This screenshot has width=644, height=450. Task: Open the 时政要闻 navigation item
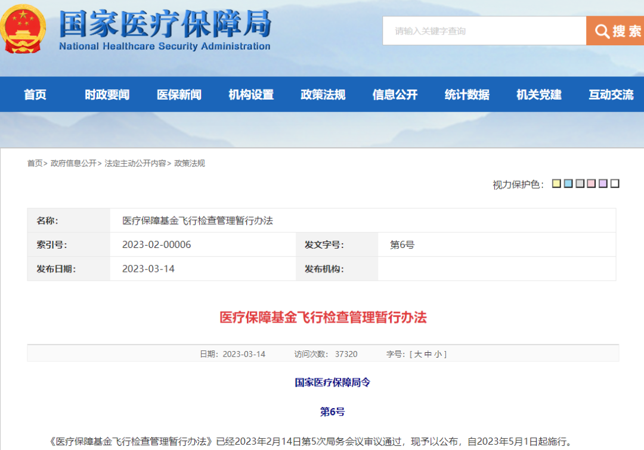(107, 94)
